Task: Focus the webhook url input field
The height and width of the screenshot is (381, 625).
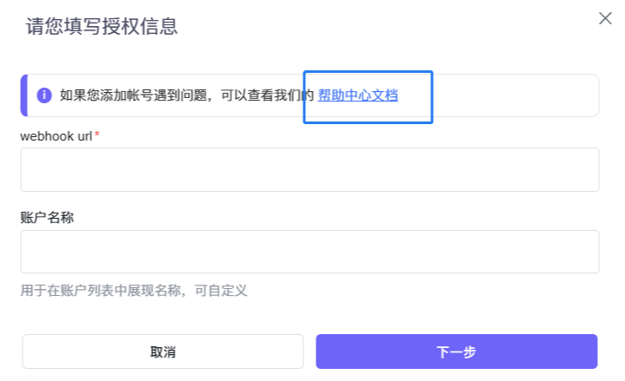Action: [309, 169]
